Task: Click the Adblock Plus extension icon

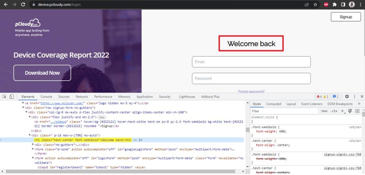Action: coord(326,5)
